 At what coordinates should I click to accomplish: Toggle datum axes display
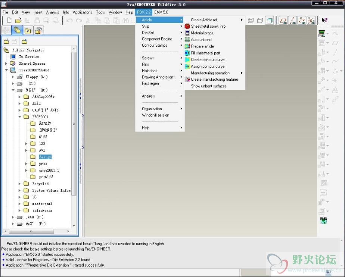(292, 21)
